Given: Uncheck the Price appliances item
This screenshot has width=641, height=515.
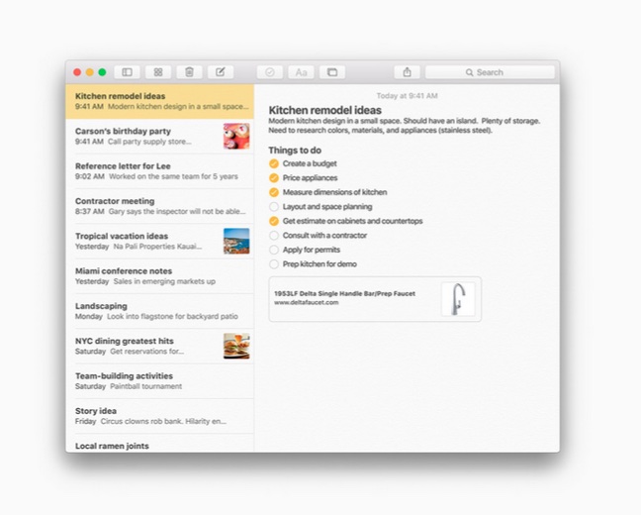Looking at the screenshot, I should point(274,178).
